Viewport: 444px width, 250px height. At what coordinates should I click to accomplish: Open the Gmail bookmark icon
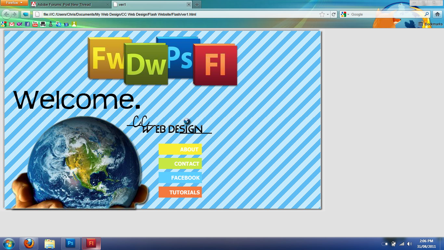click(x=11, y=24)
